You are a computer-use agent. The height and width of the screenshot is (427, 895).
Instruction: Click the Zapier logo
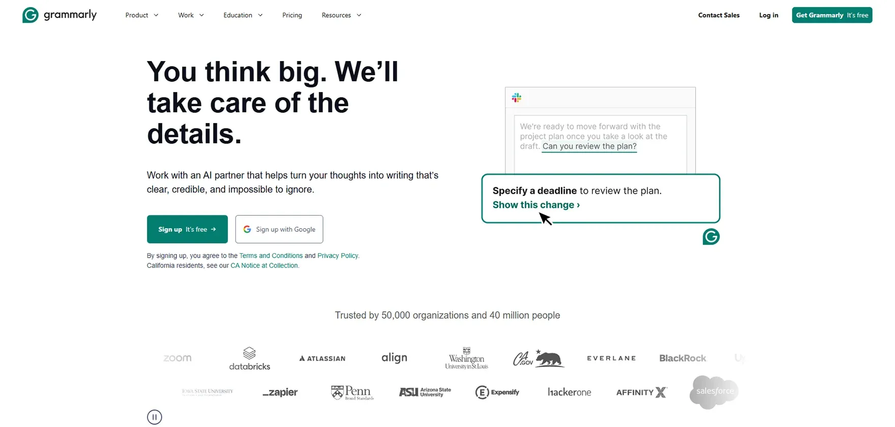(x=280, y=392)
